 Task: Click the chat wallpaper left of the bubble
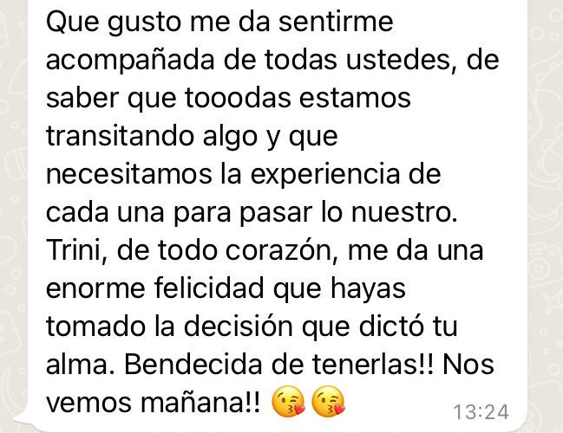(14, 215)
